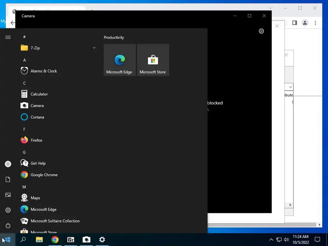This screenshot has height=246, width=328.
Task: Open Documents from Start sidebar
Action: coord(8,179)
